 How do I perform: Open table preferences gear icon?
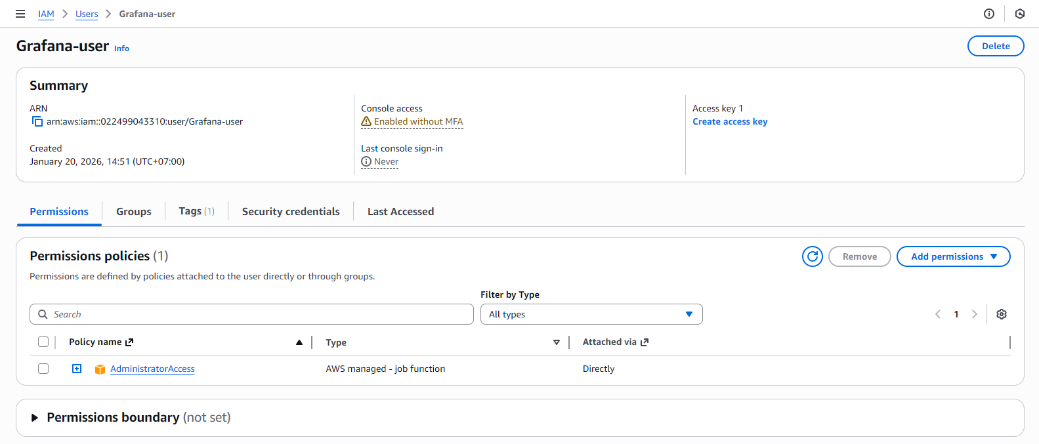(x=1002, y=314)
